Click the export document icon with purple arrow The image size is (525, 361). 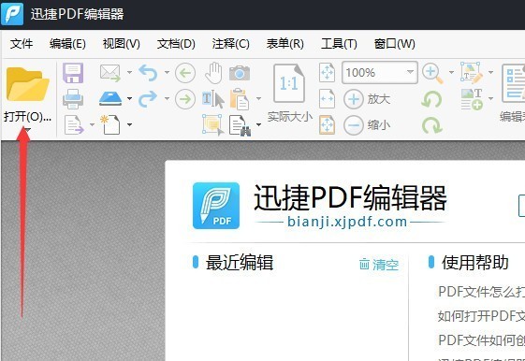pyautogui.click(x=74, y=124)
